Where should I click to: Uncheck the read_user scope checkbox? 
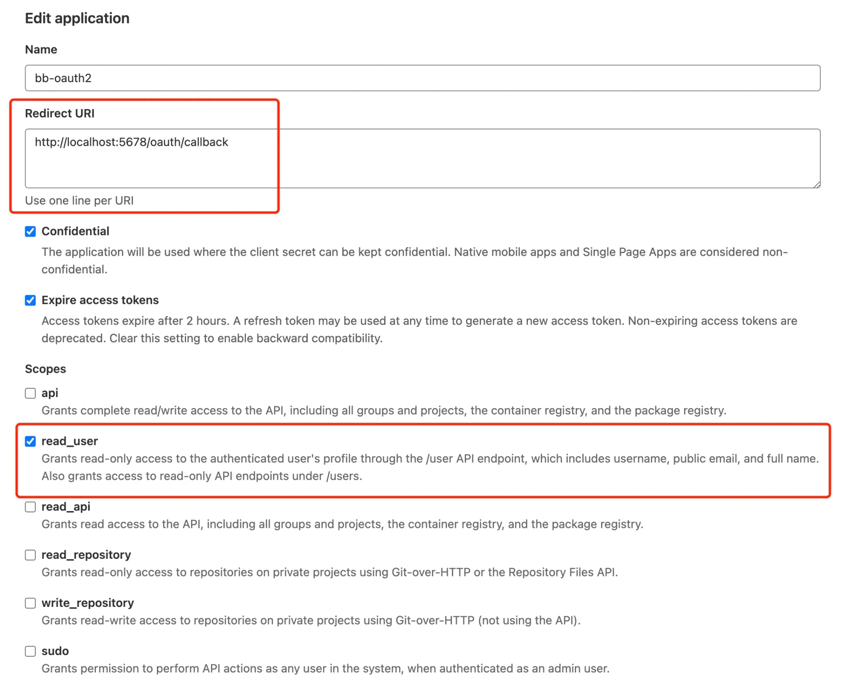point(30,441)
